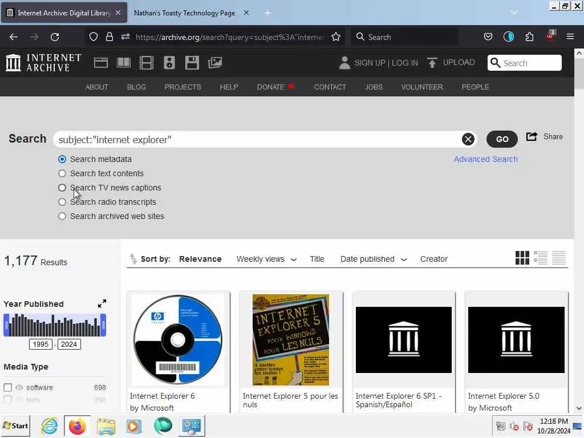Go back with browser back arrow
The height and width of the screenshot is (438, 584).
click(x=14, y=37)
